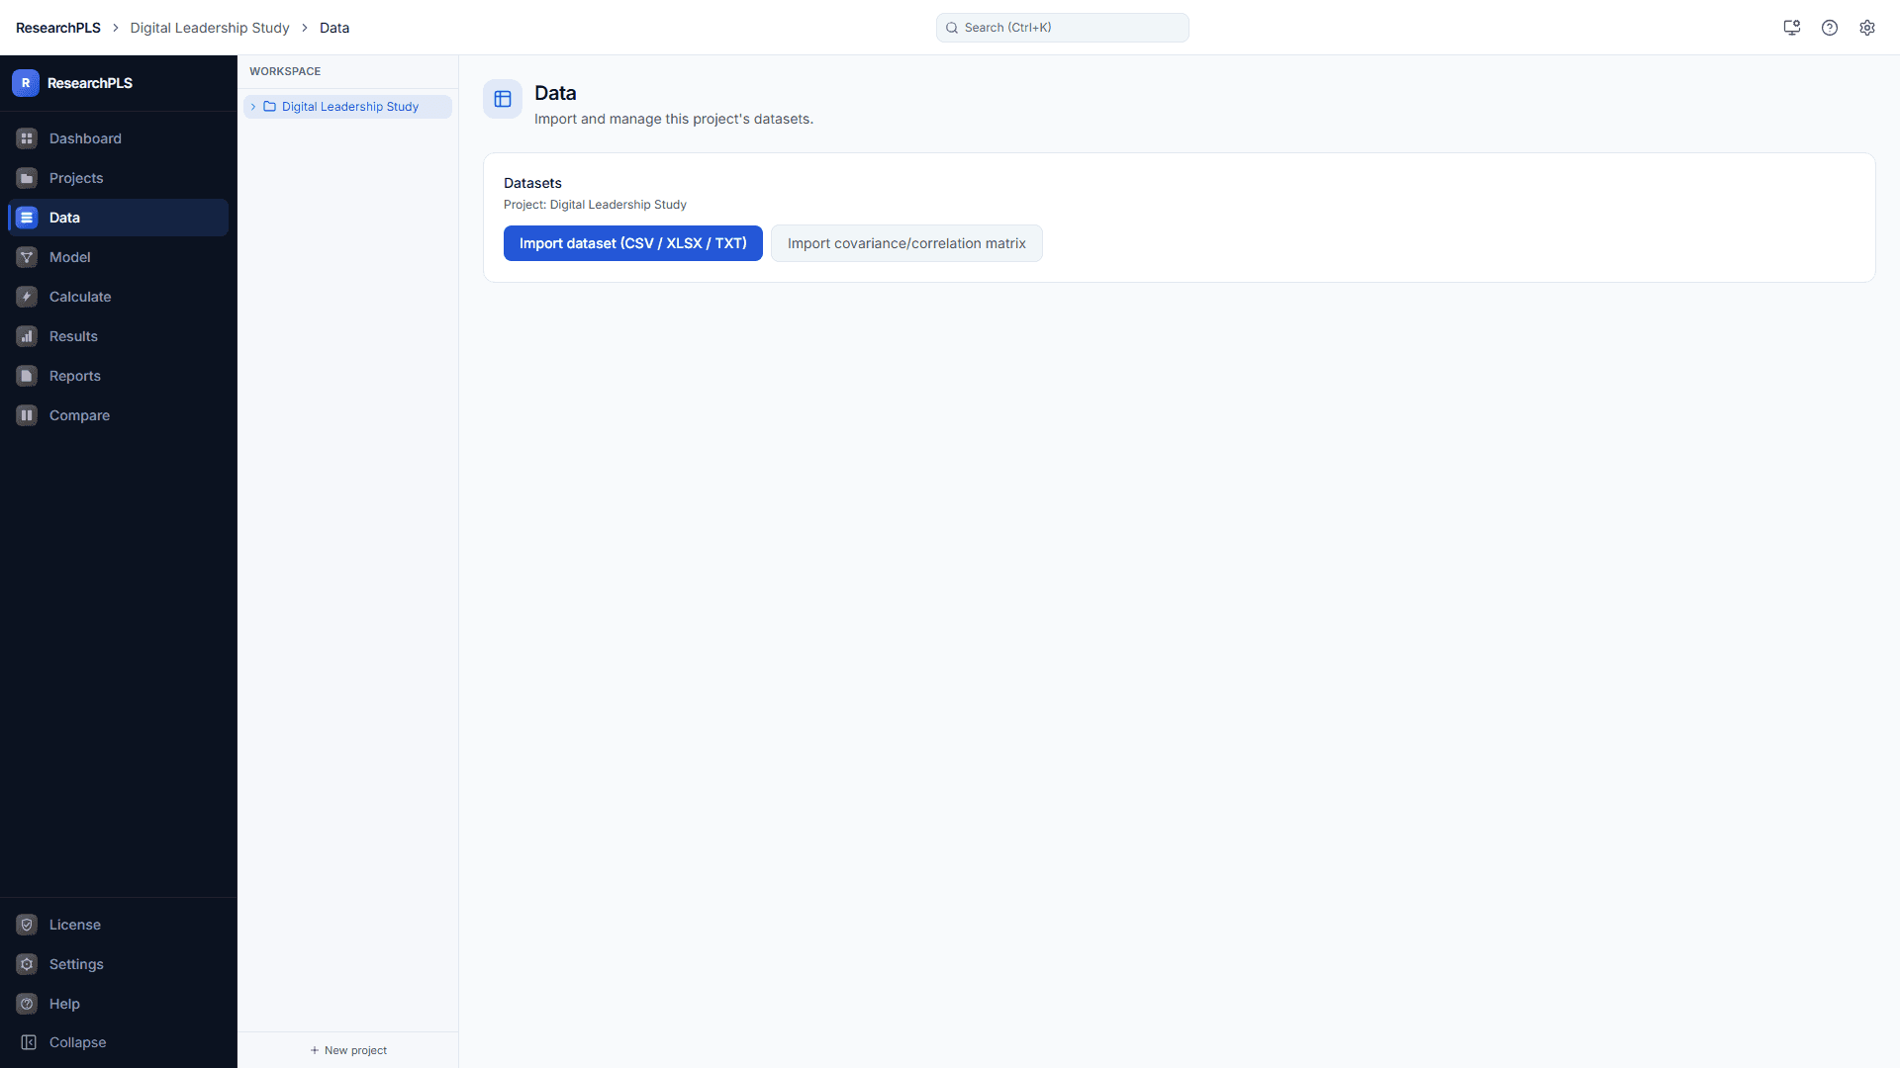
Task: Click the Compare columns icon
Action: click(x=27, y=415)
